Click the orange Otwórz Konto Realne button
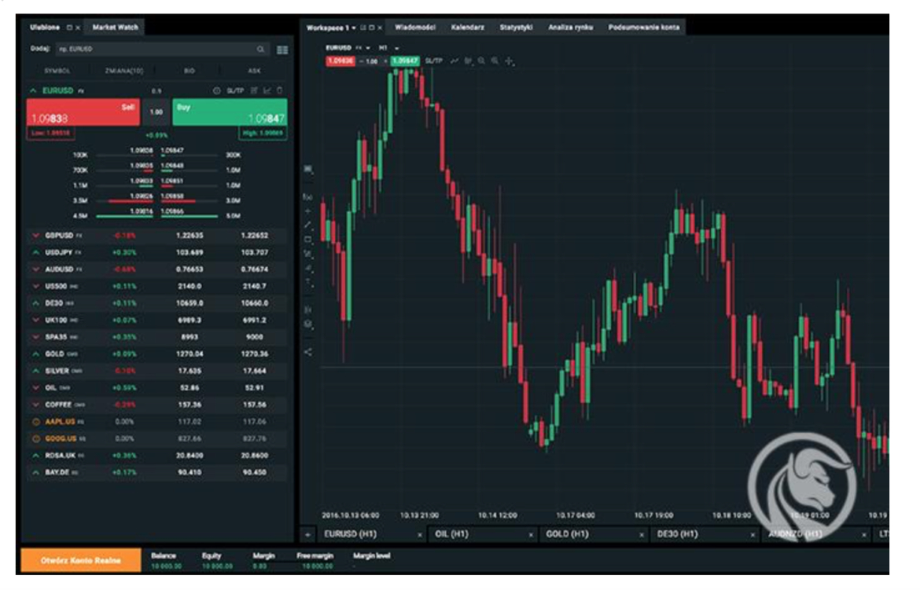 [81, 560]
